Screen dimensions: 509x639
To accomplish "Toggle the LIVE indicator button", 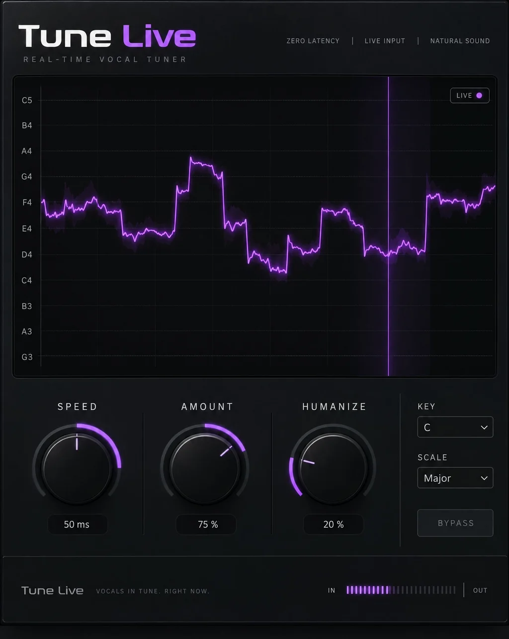I will [470, 95].
